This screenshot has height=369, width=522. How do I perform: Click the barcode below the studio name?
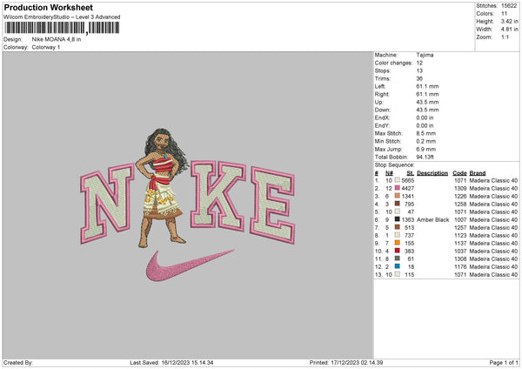point(62,28)
